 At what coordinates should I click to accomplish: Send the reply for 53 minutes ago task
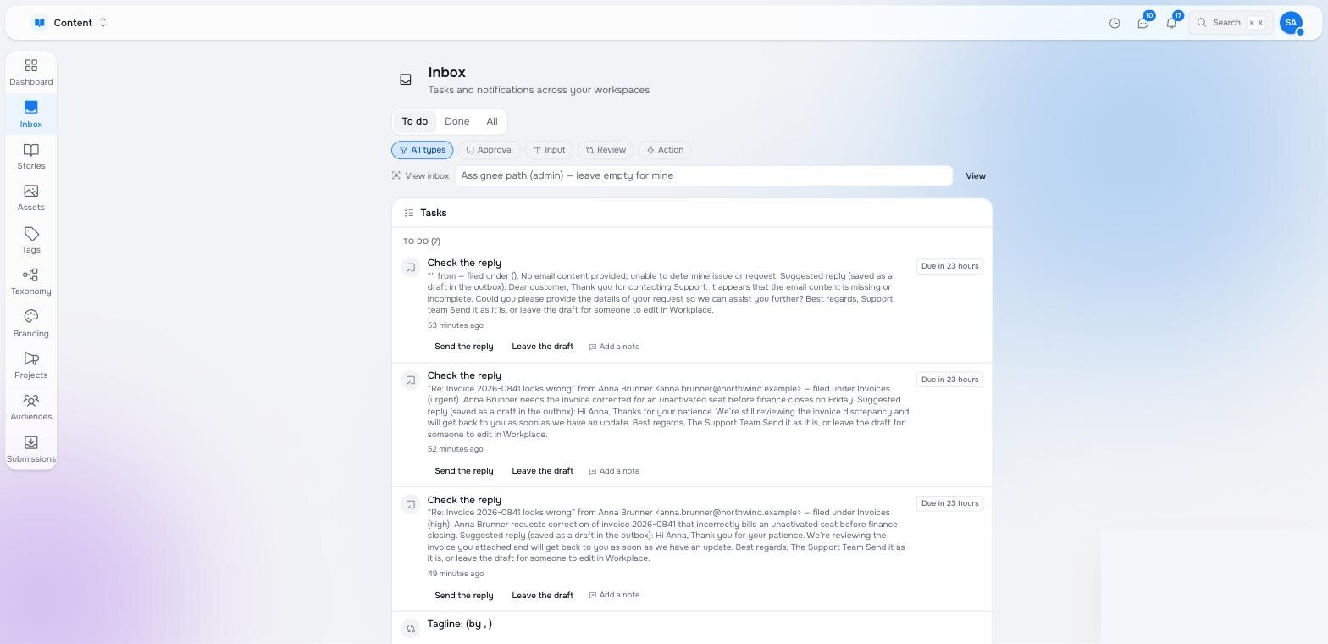463,347
